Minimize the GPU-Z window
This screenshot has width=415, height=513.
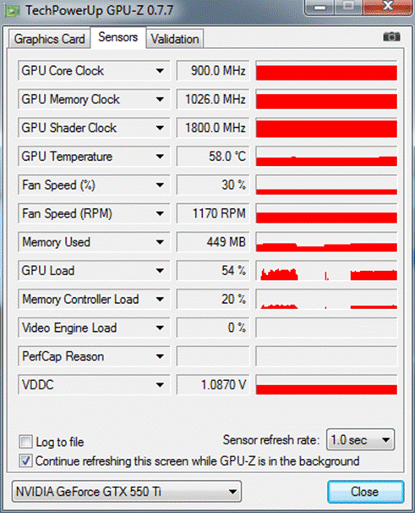click(319, 8)
